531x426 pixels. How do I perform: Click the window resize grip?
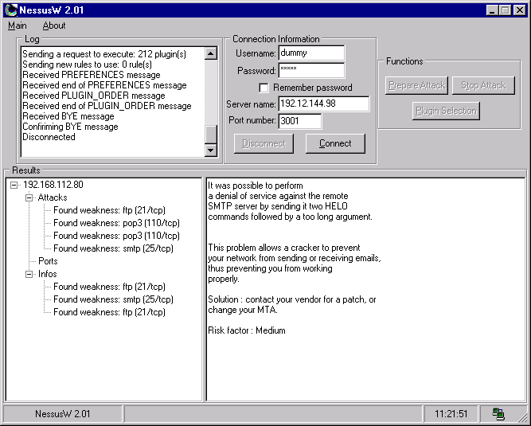522,417
